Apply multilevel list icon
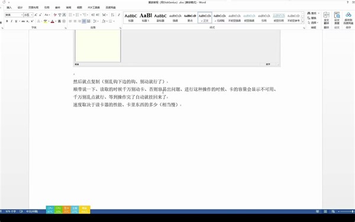 pyautogui.click(x=84, y=15)
